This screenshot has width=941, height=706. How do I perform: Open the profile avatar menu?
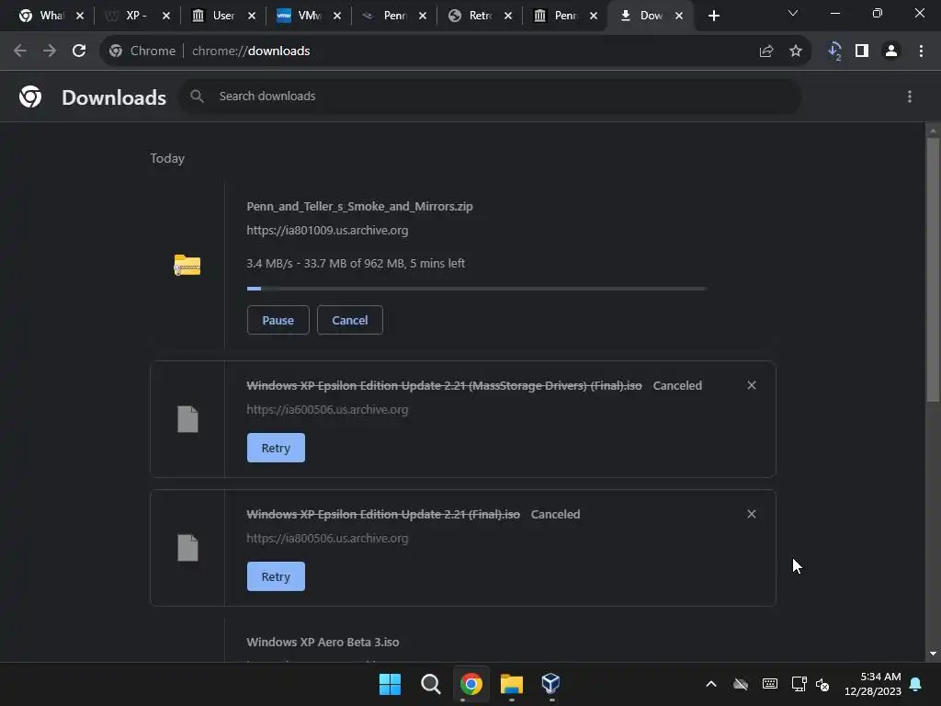tap(891, 51)
